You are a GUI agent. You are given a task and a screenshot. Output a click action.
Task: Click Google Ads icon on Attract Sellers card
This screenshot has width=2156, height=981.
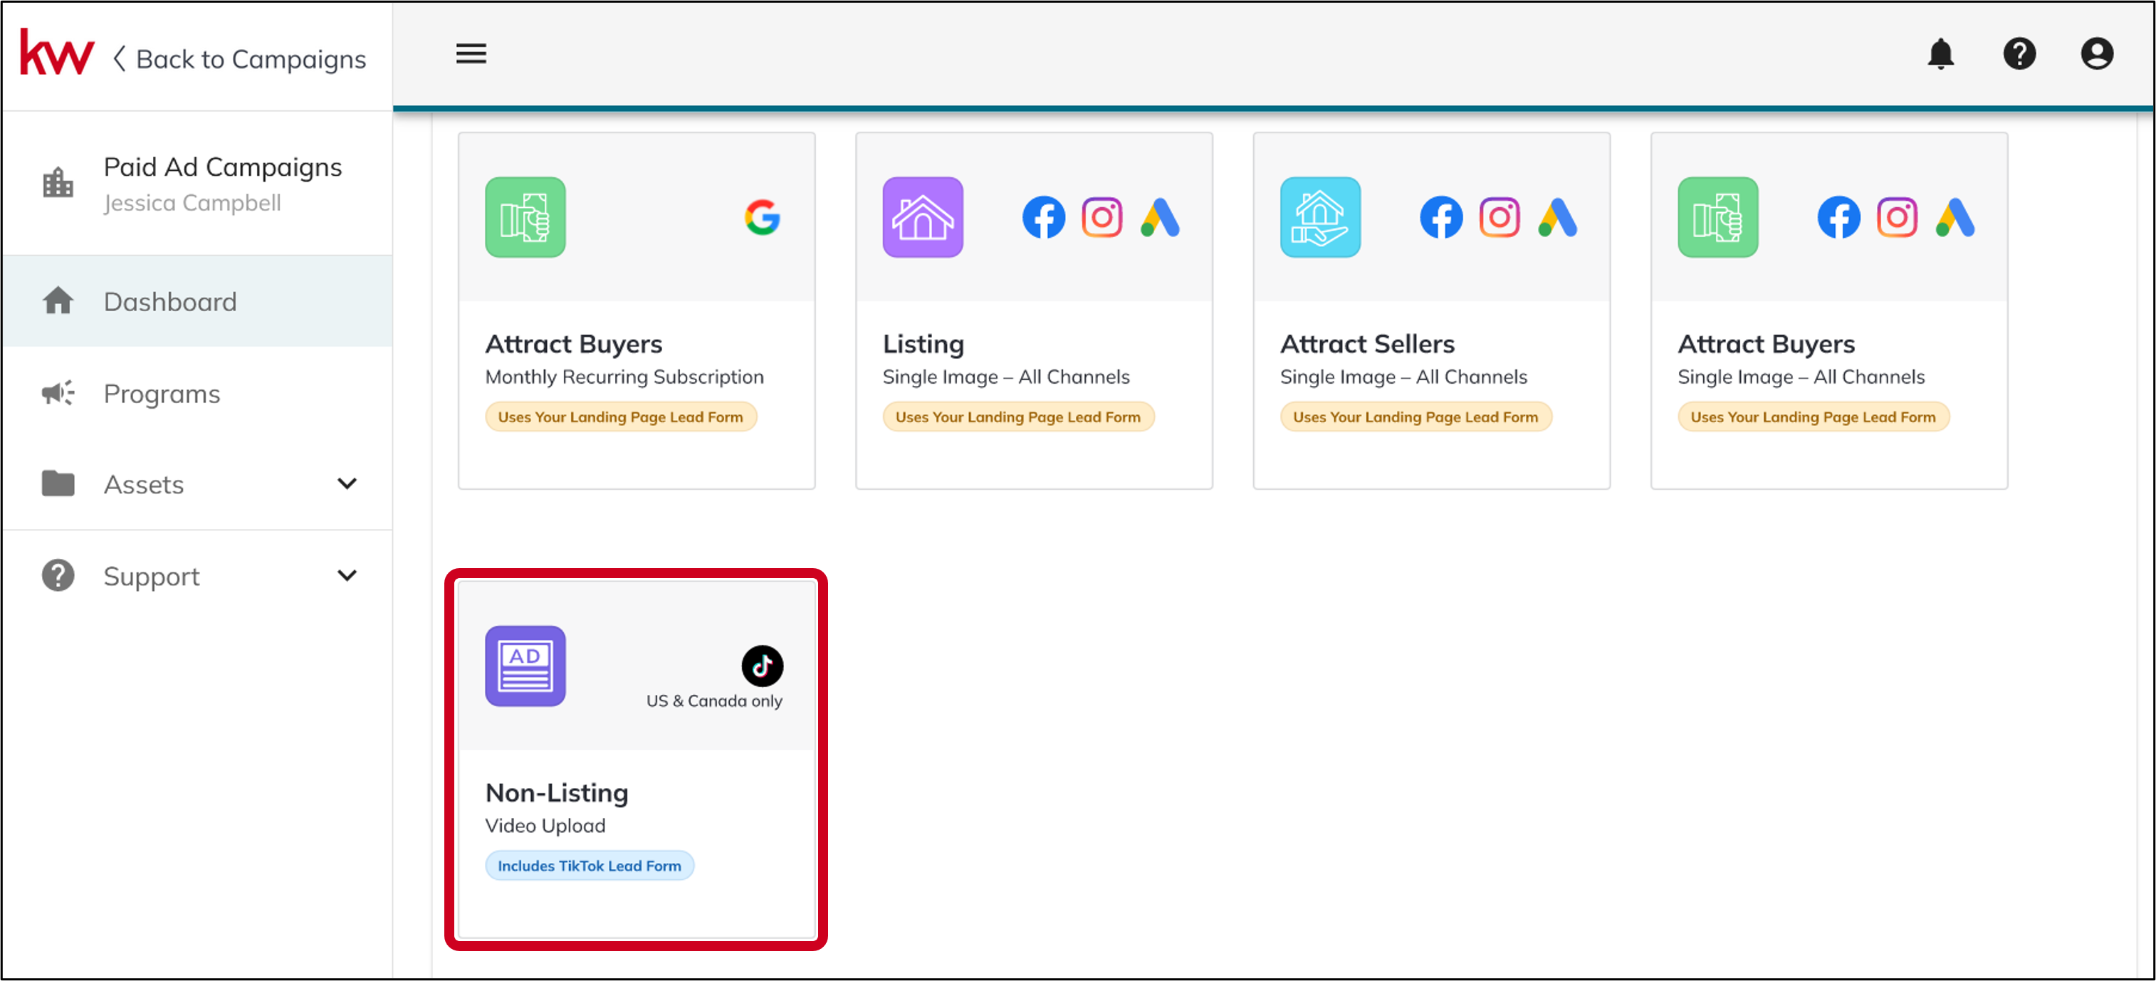tap(1558, 218)
